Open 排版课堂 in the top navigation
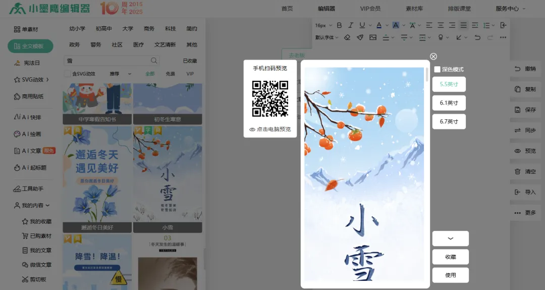 pos(459,9)
